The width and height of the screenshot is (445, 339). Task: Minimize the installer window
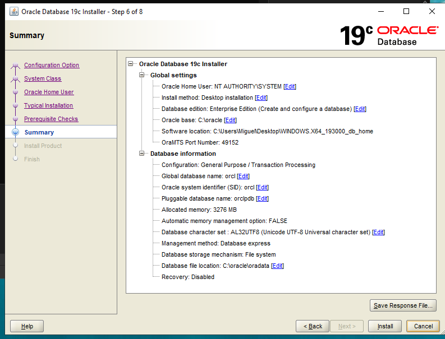pyautogui.click(x=381, y=11)
